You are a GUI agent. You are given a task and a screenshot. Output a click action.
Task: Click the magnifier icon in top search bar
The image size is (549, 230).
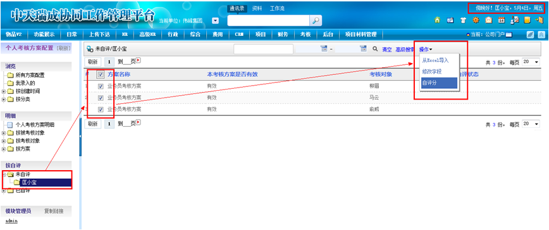point(316,21)
